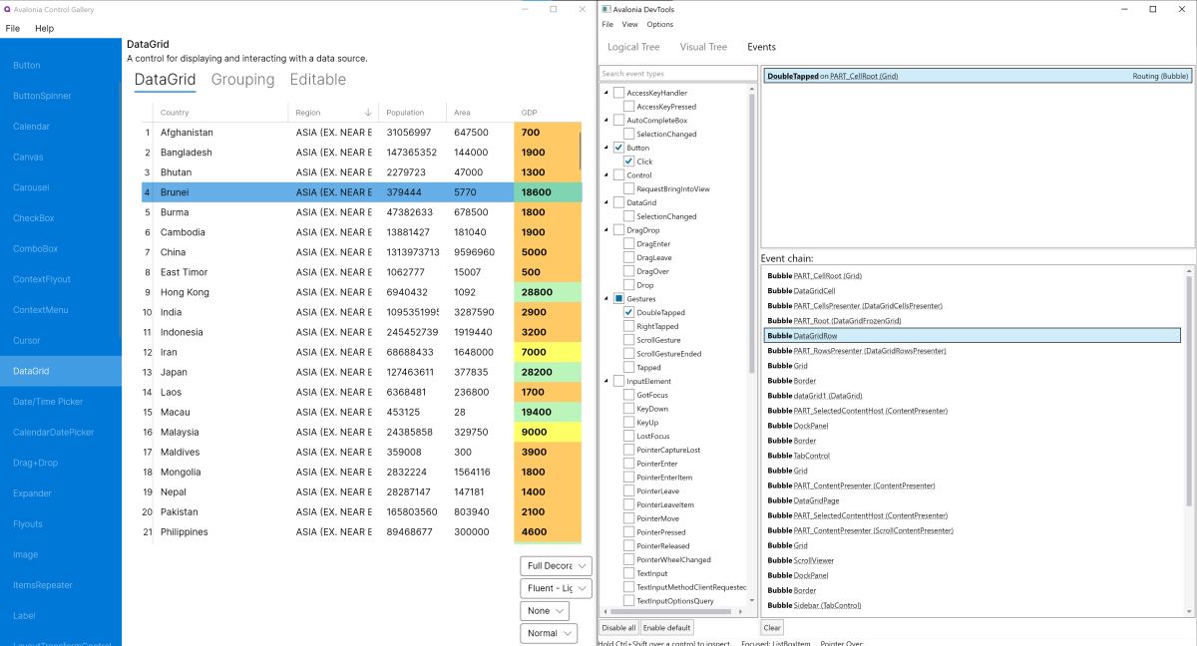Uncheck the Button Click event checkbox
1197x646 pixels.
[x=628, y=161]
